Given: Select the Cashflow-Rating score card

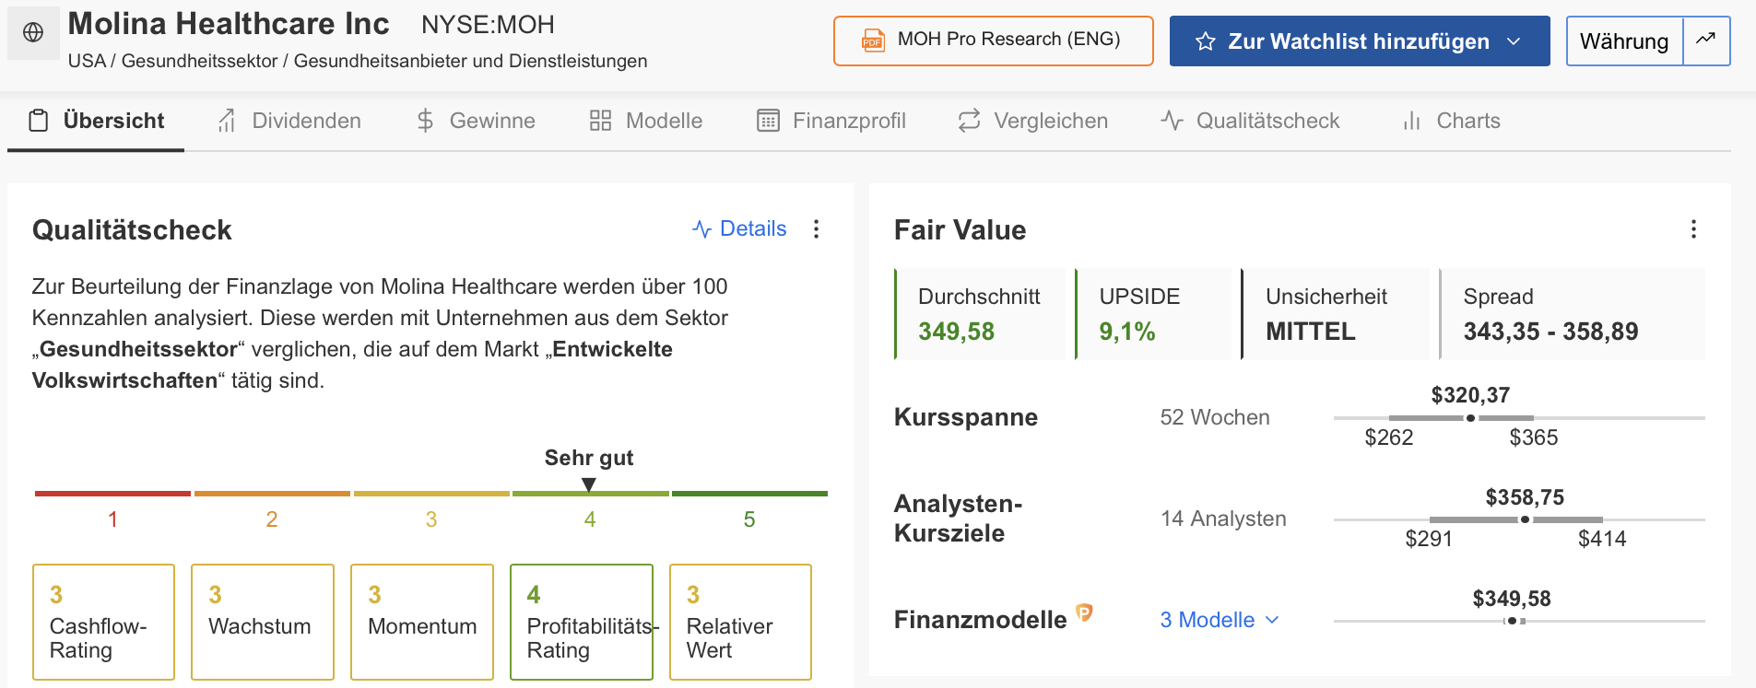Looking at the screenshot, I should 103,622.
